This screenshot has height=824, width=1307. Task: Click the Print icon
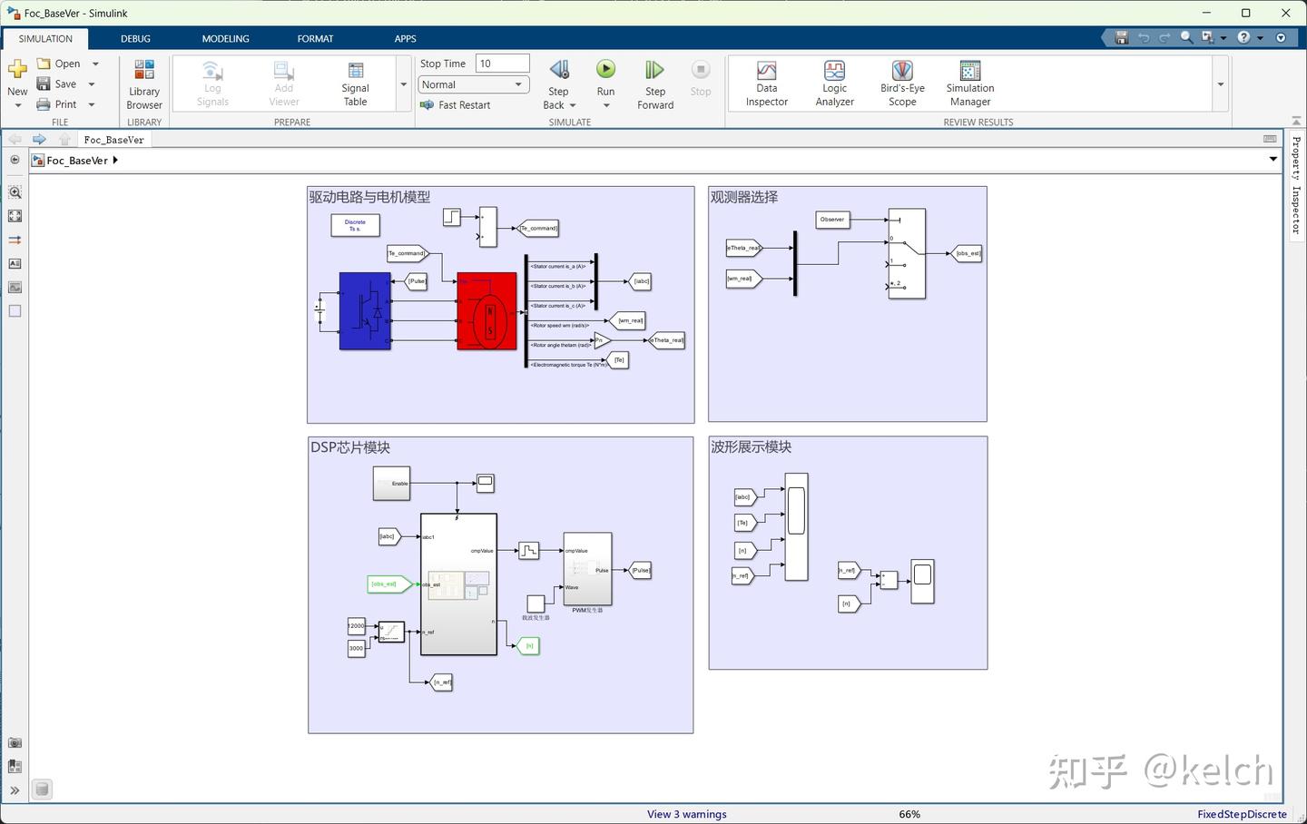(x=44, y=104)
